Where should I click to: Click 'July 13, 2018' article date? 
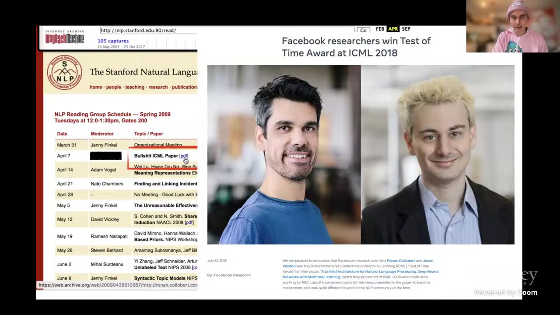217,261
